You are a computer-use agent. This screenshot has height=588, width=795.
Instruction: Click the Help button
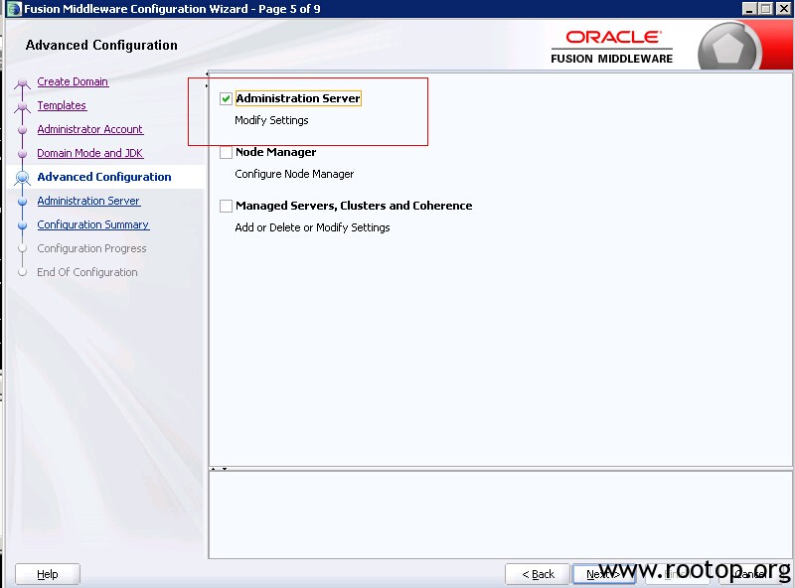(48, 574)
